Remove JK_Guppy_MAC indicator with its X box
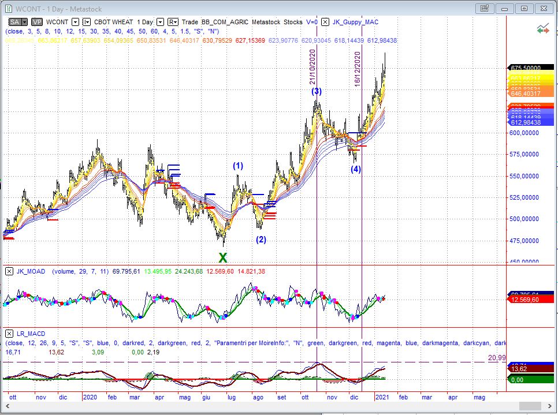This screenshot has width=558, height=415. coord(325,22)
